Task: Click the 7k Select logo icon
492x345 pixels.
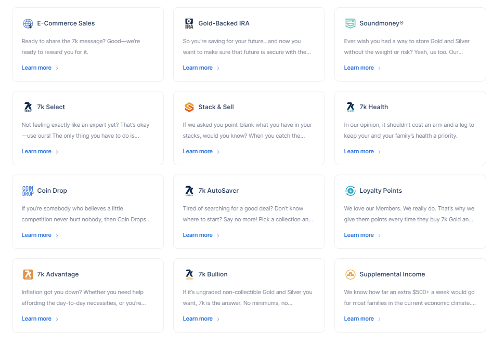Action: pyautogui.click(x=28, y=107)
